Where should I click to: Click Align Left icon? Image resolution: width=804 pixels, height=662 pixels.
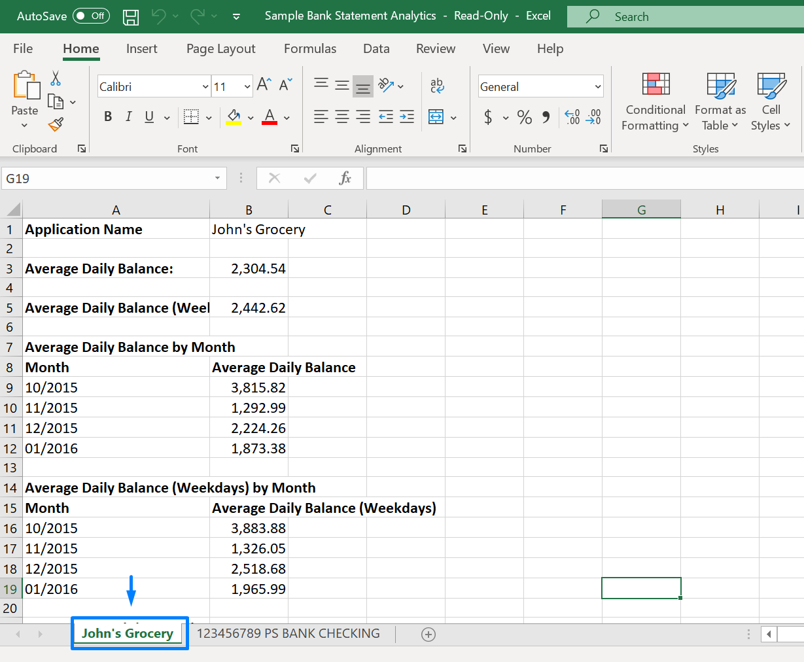[321, 116]
